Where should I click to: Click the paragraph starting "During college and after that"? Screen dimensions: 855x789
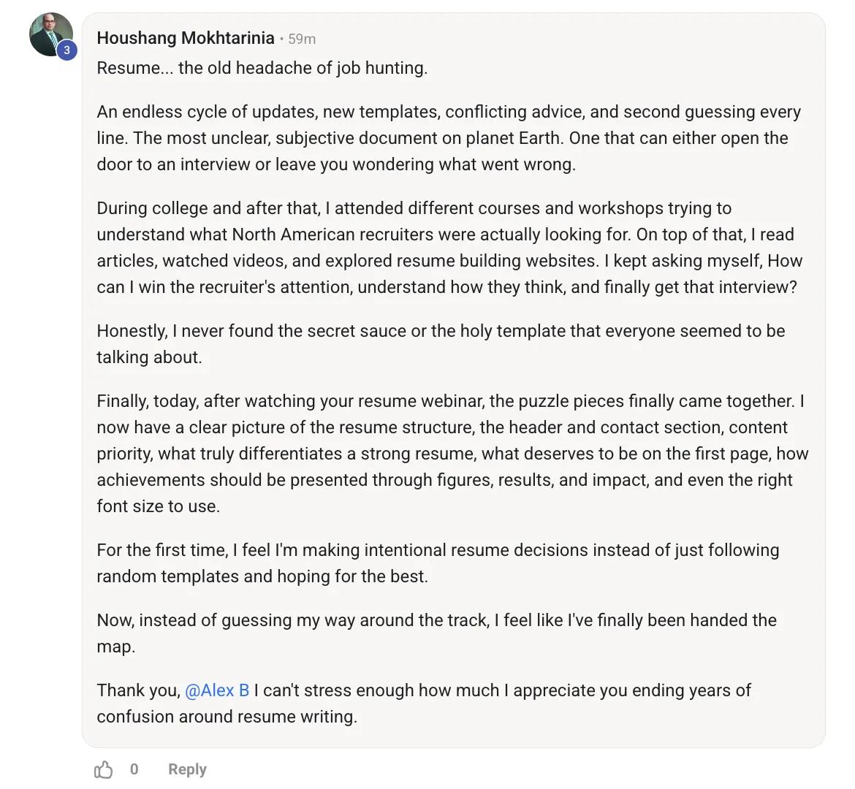tap(450, 248)
